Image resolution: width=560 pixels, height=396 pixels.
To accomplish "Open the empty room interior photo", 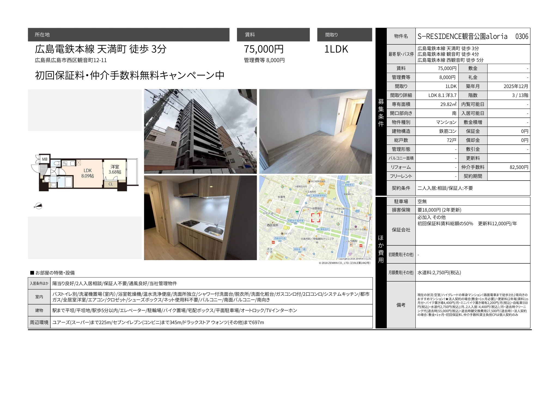I will tap(315, 131).
